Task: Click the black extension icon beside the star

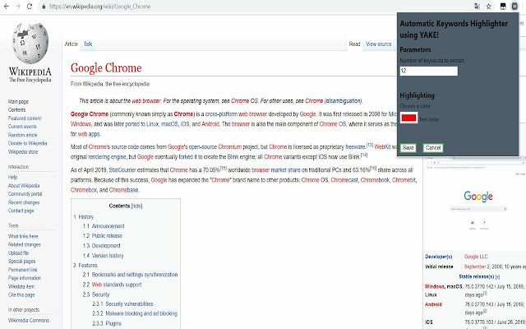Action: pos(503,7)
